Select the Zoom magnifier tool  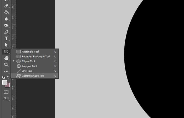(x=6, y=65)
